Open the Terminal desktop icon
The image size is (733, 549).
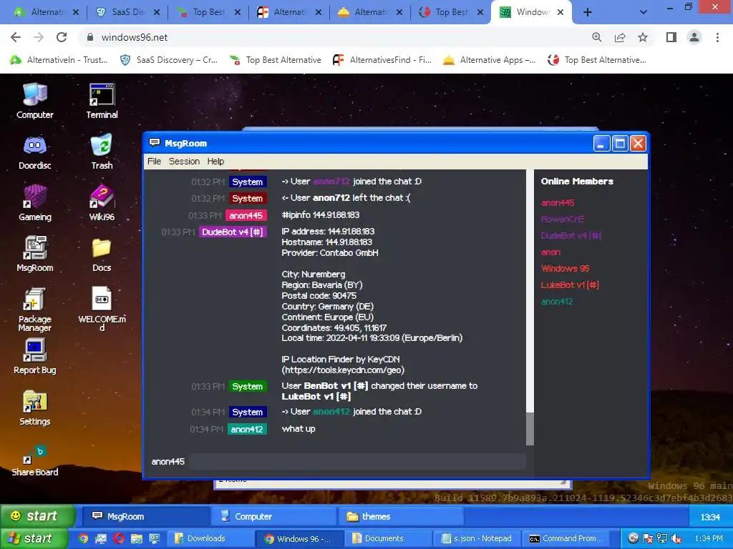coord(102,100)
